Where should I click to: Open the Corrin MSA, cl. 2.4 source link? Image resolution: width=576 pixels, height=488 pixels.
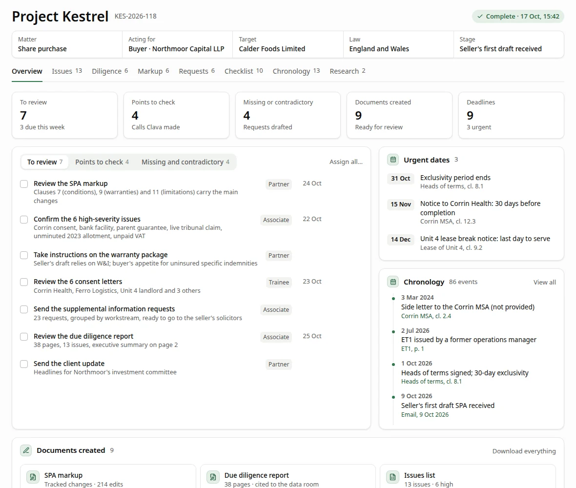426,316
